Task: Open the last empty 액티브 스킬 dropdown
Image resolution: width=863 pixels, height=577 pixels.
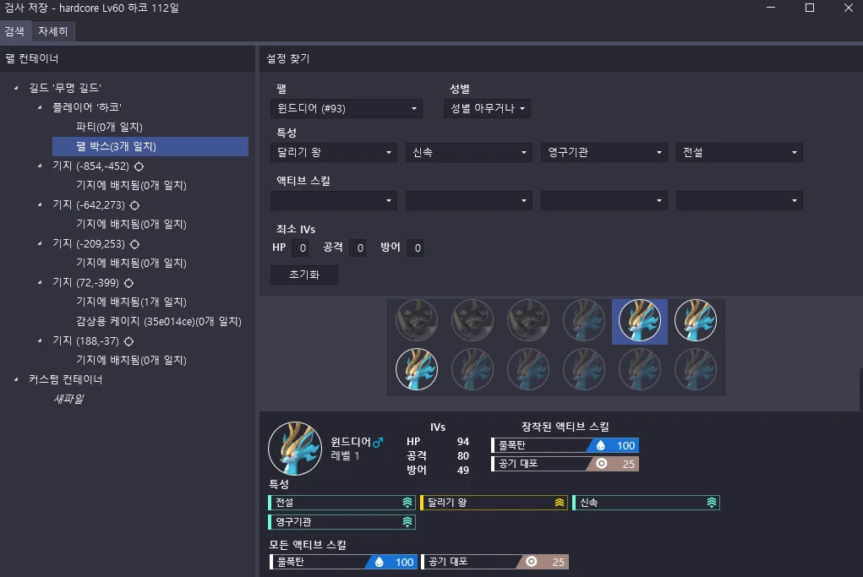Action: coord(739,201)
